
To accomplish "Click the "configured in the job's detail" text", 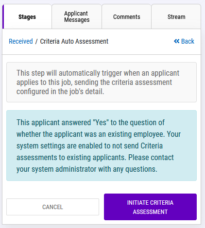I will click(60, 92).
